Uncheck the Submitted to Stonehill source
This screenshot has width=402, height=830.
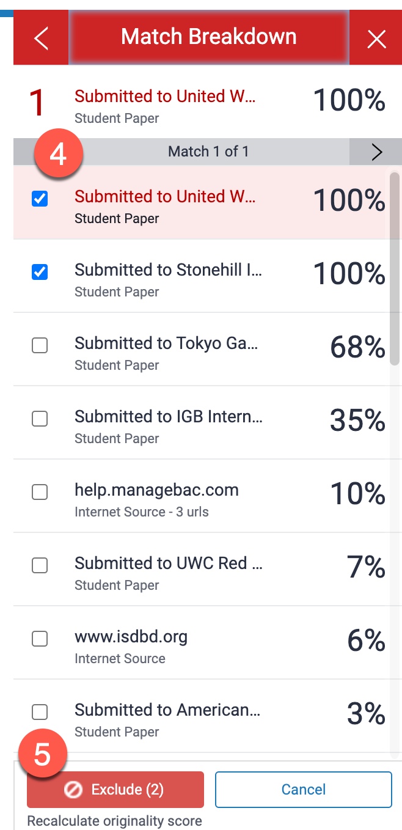pyautogui.click(x=39, y=271)
